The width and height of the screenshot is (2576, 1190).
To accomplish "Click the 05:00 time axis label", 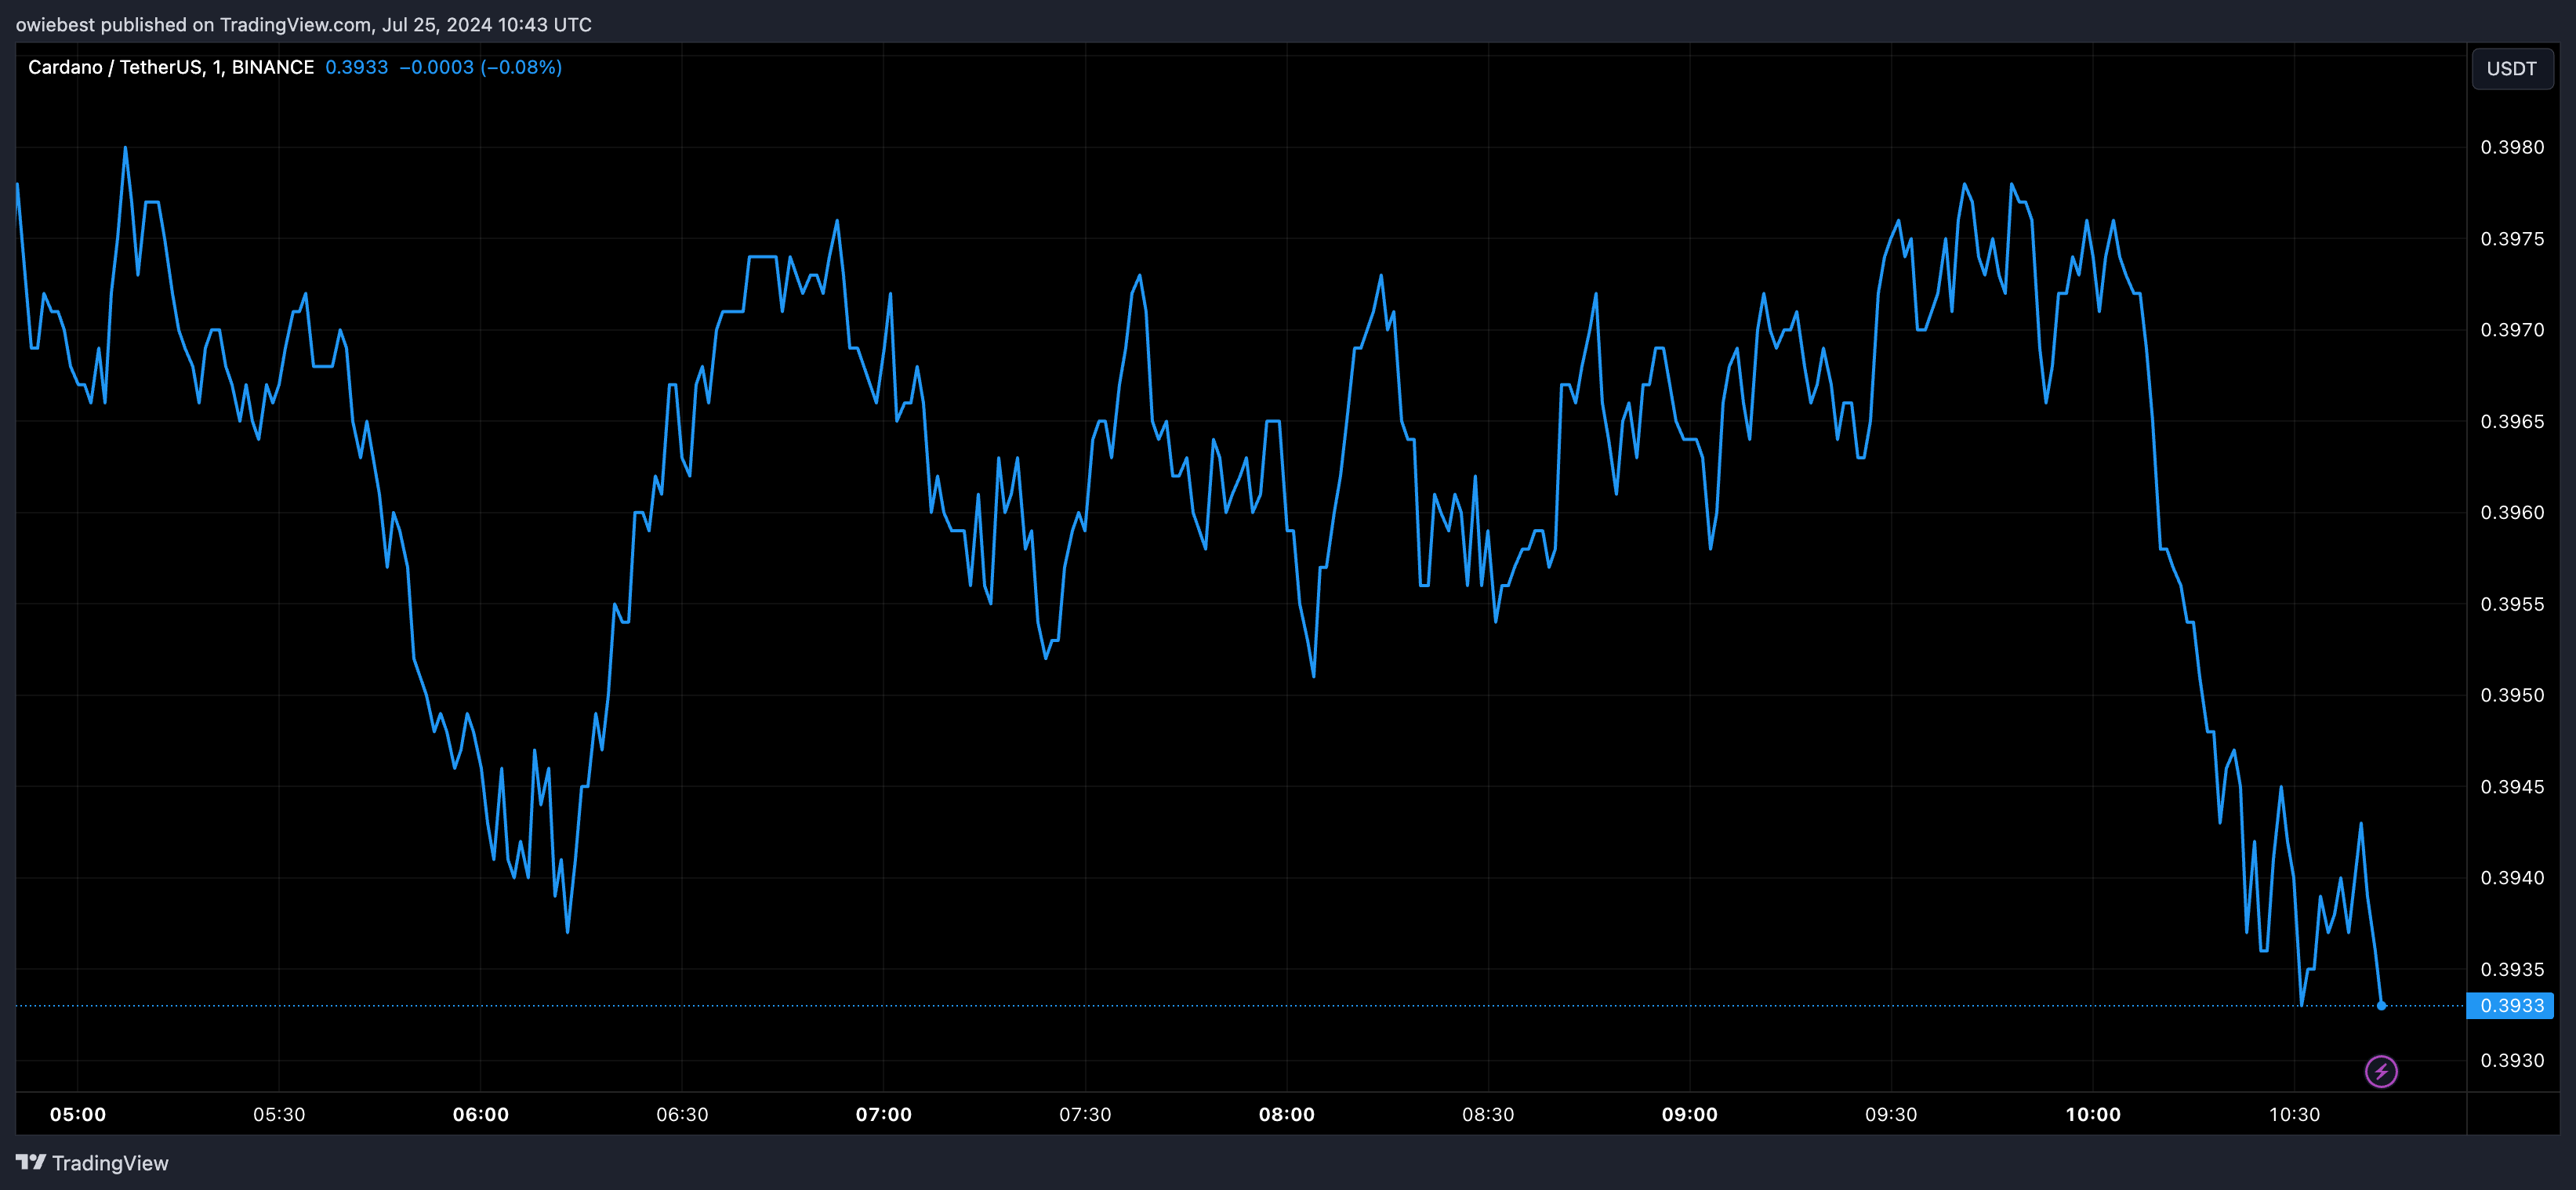I will pyautogui.click(x=78, y=1114).
